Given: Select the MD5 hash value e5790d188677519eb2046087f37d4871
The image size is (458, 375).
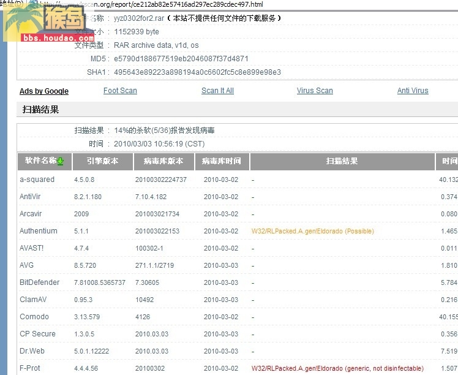Looking at the screenshot, I should pos(181,59).
